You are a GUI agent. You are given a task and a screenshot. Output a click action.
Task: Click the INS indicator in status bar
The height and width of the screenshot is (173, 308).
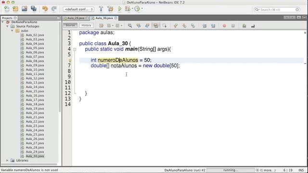[x=301, y=170]
